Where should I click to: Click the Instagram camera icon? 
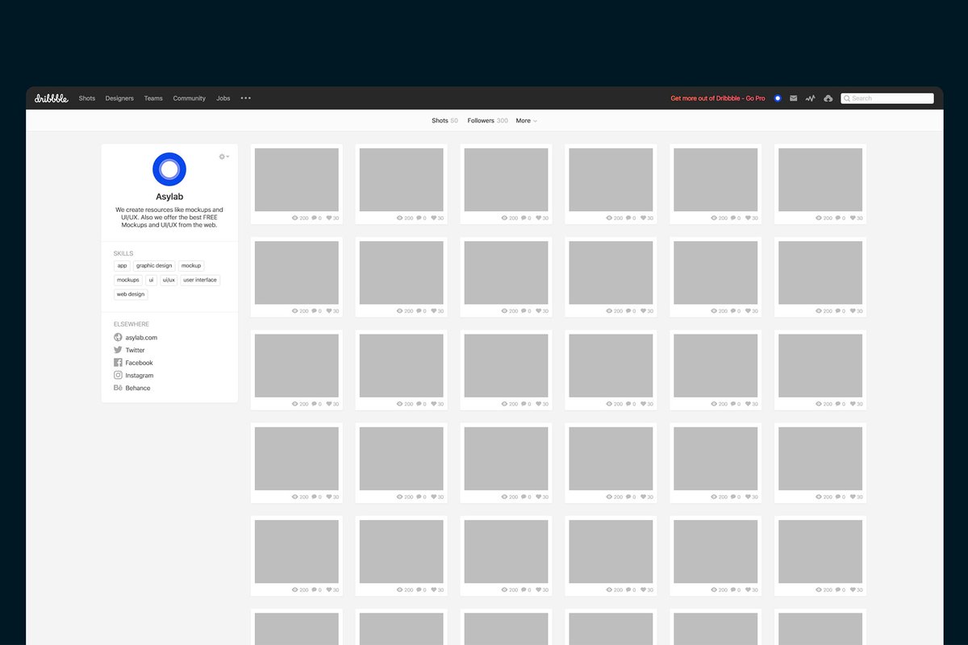pyautogui.click(x=118, y=375)
